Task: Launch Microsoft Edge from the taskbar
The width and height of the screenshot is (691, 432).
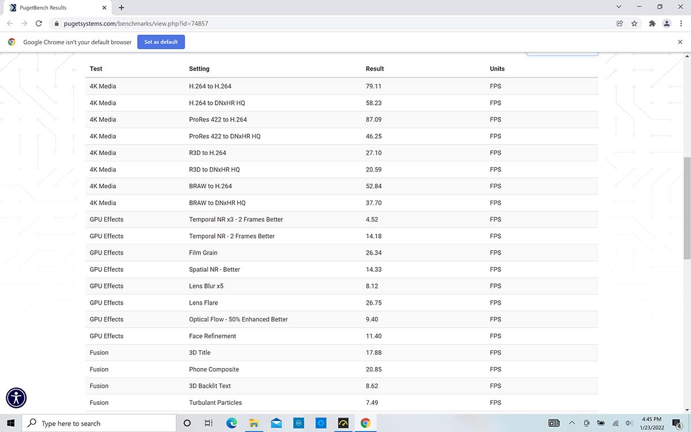Action: pos(231,423)
